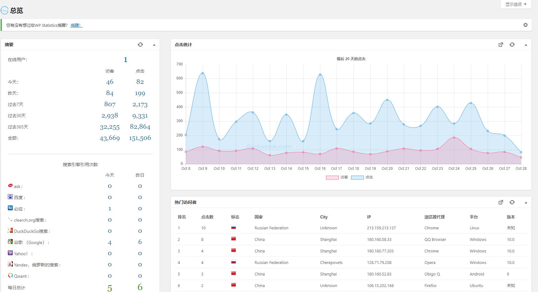
Task: Click the Qwant search icon
Action: (x=10, y=275)
